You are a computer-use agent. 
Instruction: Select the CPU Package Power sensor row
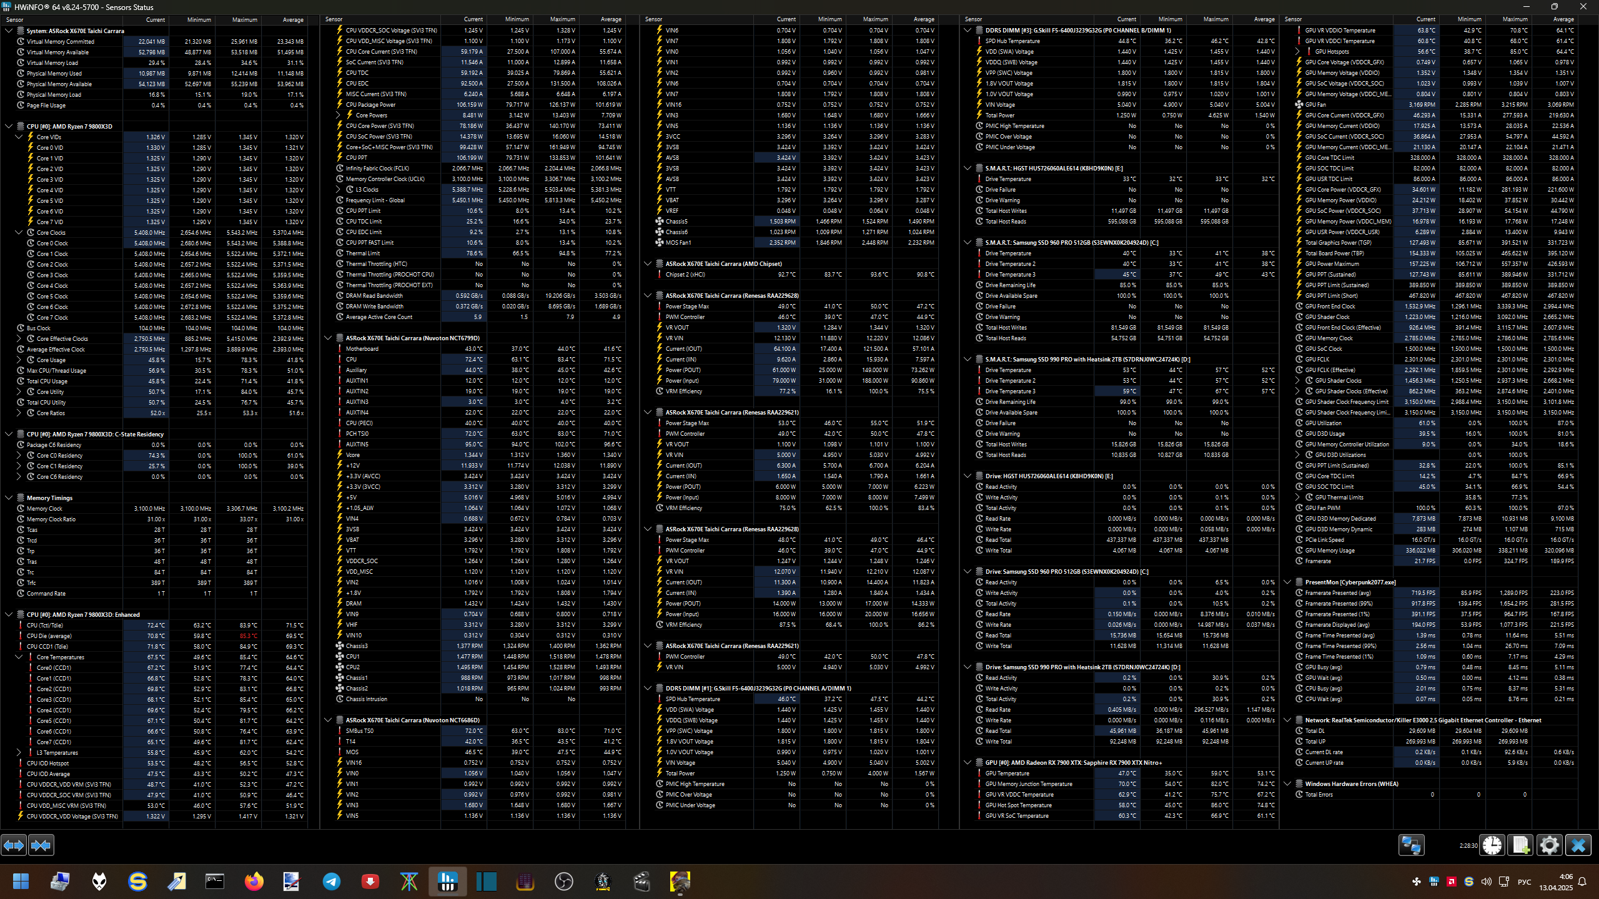(370, 104)
